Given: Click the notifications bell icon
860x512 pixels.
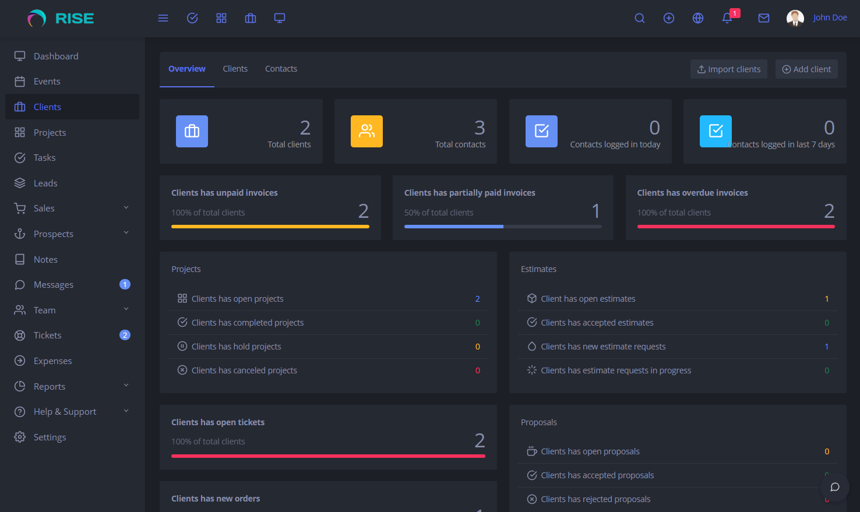Looking at the screenshot, I should pyautogui.click(x=727, y=18).
